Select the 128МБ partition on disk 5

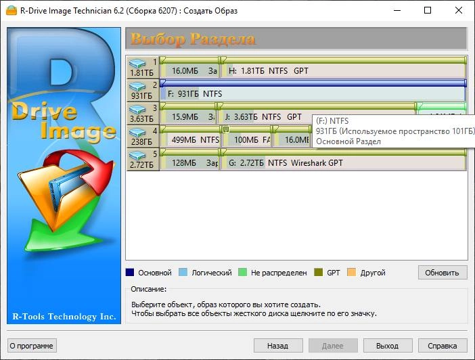[189, 160]
